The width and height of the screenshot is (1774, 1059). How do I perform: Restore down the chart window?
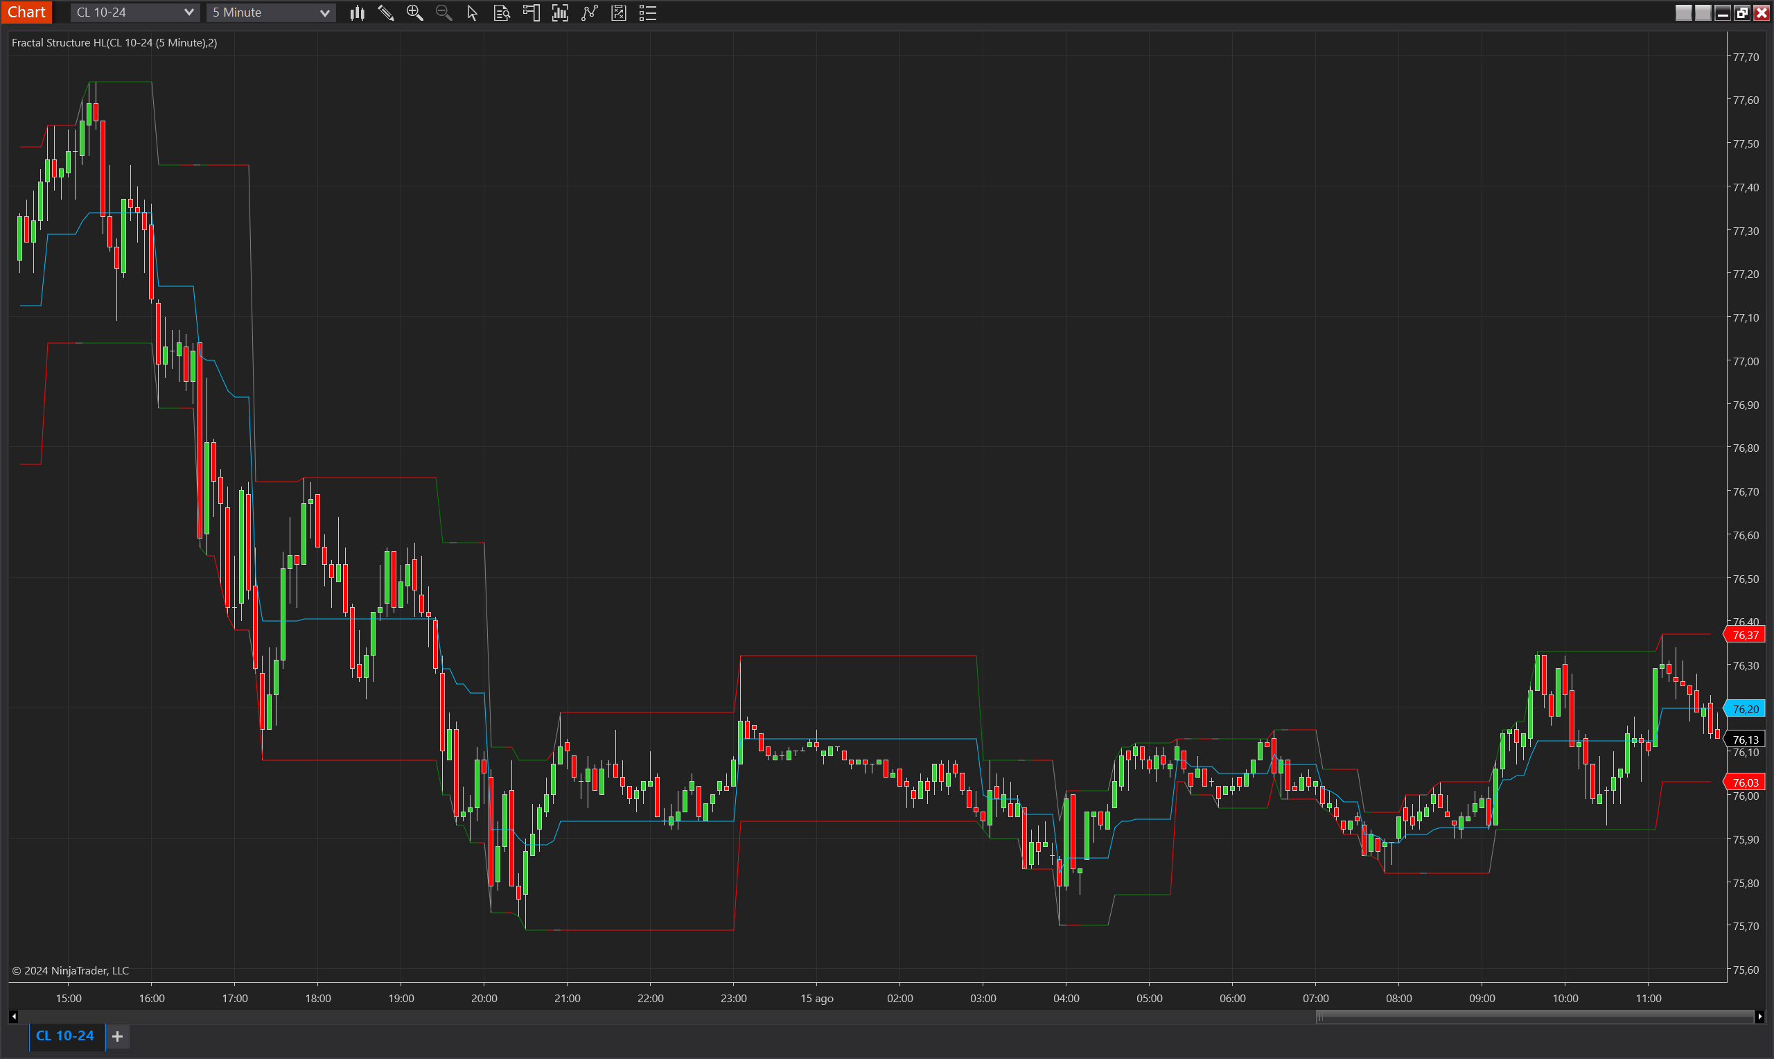click(1742, 13)
